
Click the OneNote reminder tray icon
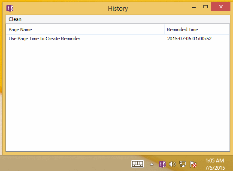[162, 164]
